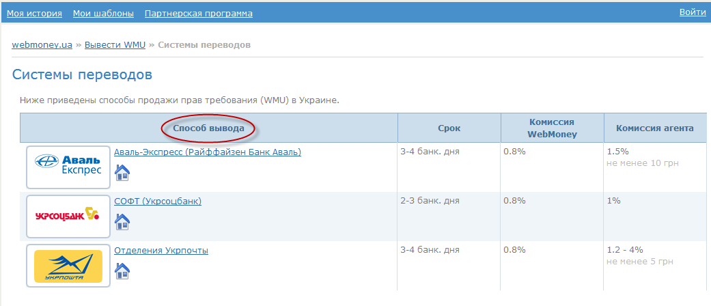Click the Системы переводов breadcrumb text
Screen dimensions: 711x306
click(204, 45)
